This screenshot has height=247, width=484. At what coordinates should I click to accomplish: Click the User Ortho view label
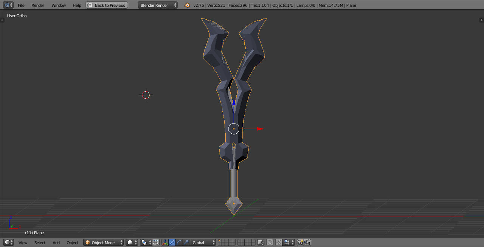click(17, 16)
